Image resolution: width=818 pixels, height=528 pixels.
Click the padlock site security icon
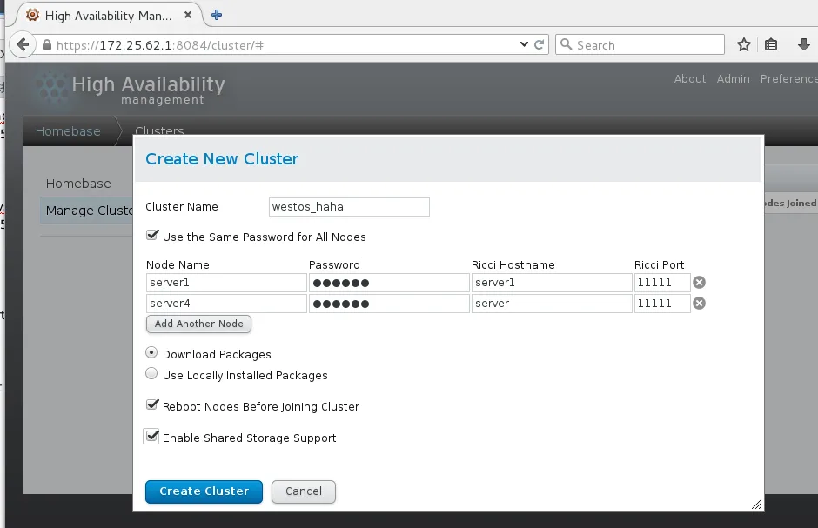(x=47, y=45)
